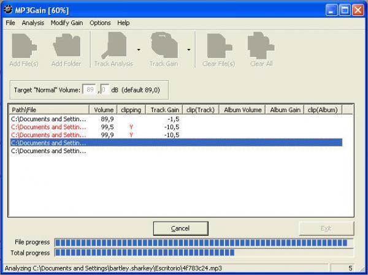The width and height of the screenshot is (368, 275).
Task: Click the Track Analysis toolbar icon
Action: point(114,45)
